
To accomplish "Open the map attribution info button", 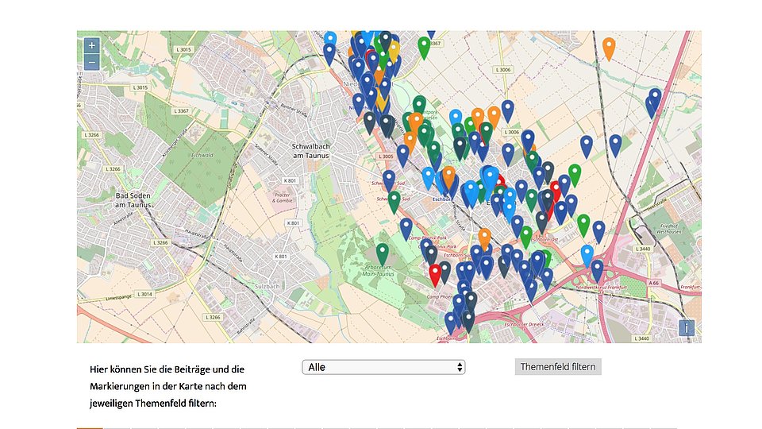I will click(687, 327).
